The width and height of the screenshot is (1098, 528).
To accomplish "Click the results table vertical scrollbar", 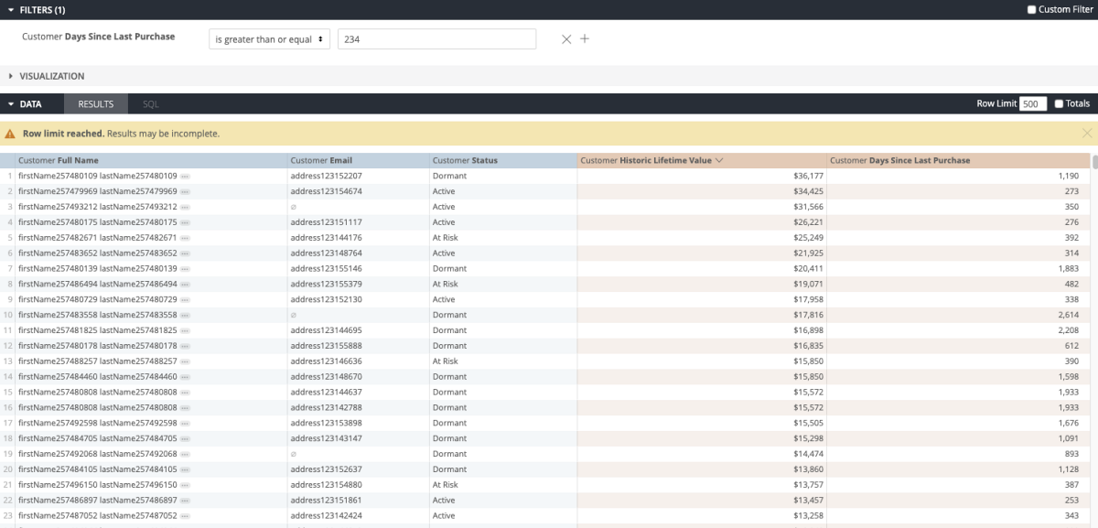I will tap(1093, 162).
